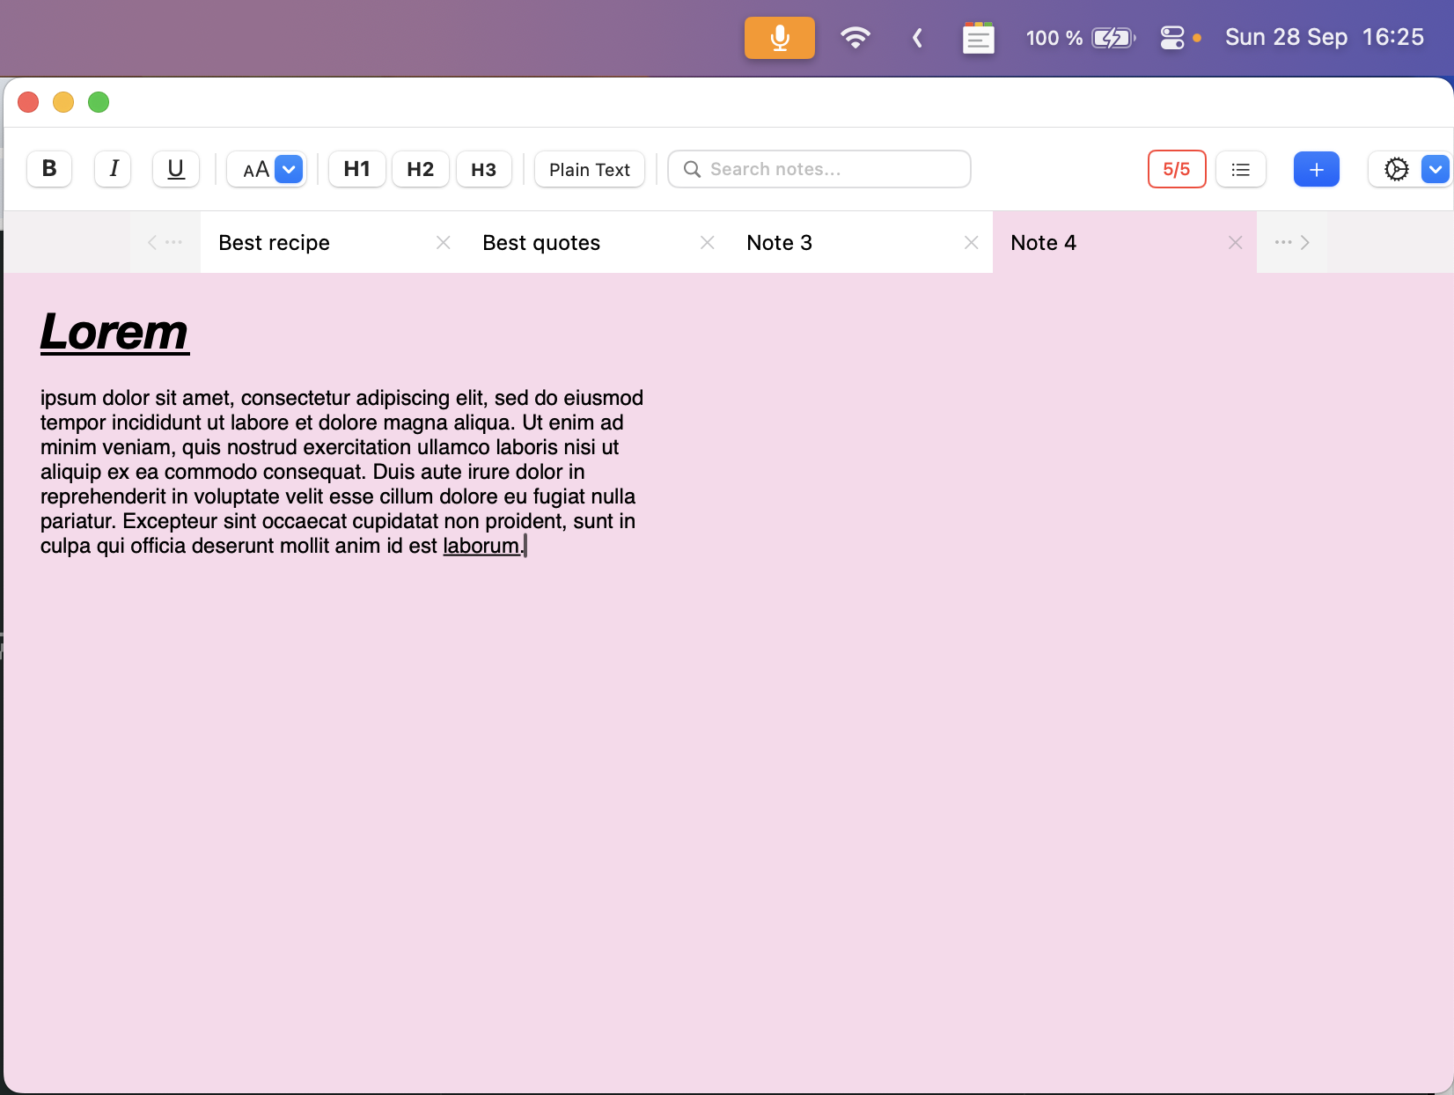Switch to Plain Text mode
This screenshot has width=1454, height=1095.
588,169
